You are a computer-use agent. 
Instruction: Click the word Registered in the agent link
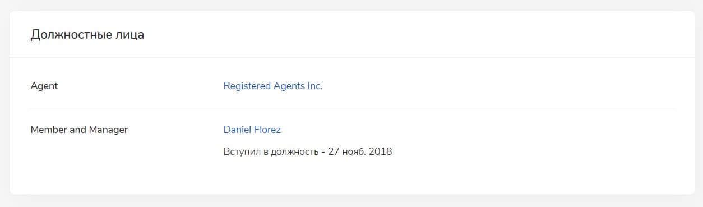pyautogui.click(x=247, y=86)
